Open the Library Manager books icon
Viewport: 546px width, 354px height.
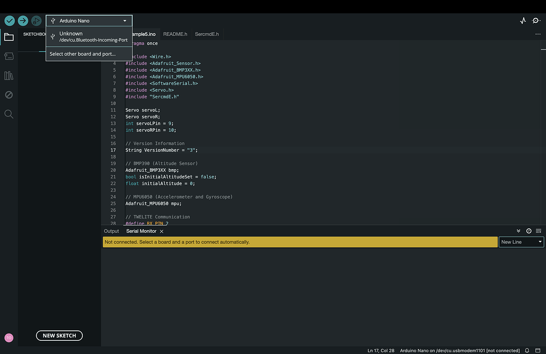[8, 76]
